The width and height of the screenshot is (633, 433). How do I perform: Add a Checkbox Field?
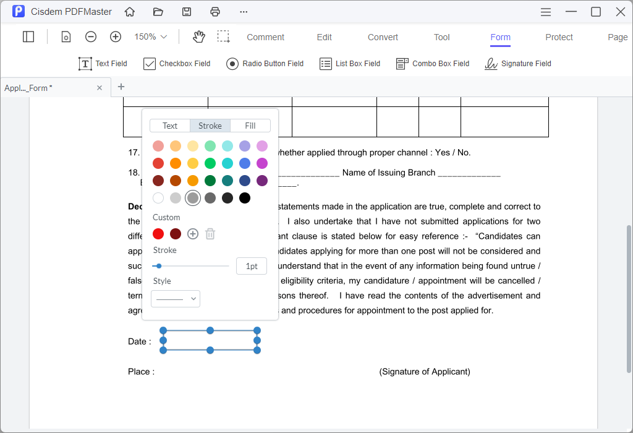[177, 64]
